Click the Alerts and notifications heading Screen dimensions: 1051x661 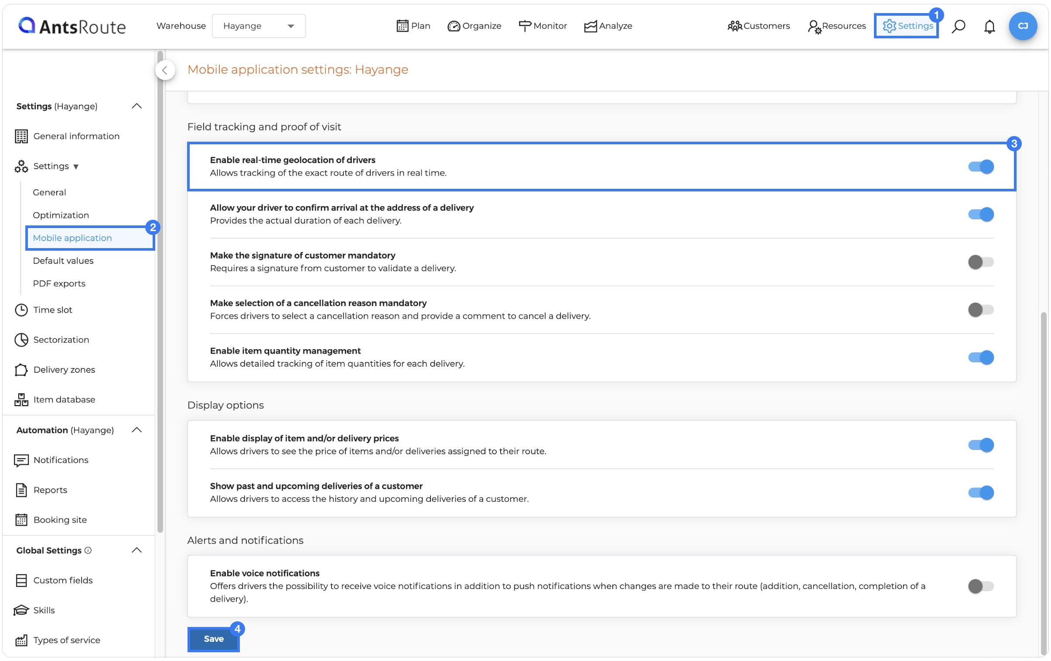click(245, 540)
